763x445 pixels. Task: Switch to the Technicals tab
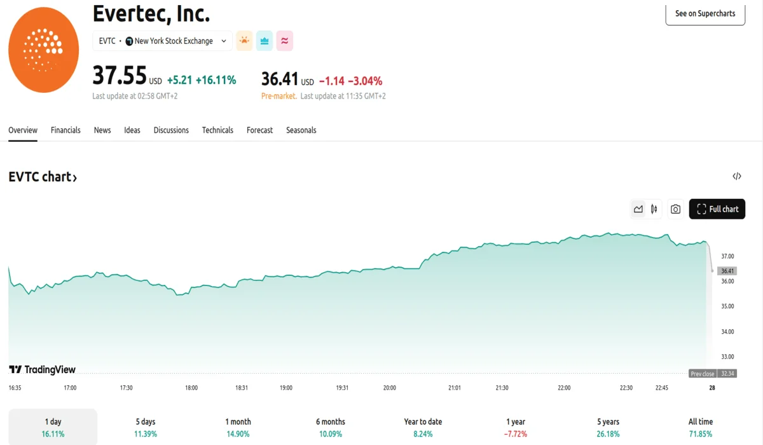pos(217,130)
